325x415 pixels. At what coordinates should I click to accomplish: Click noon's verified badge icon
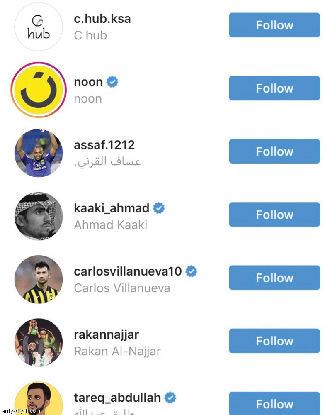coord(112,82)
